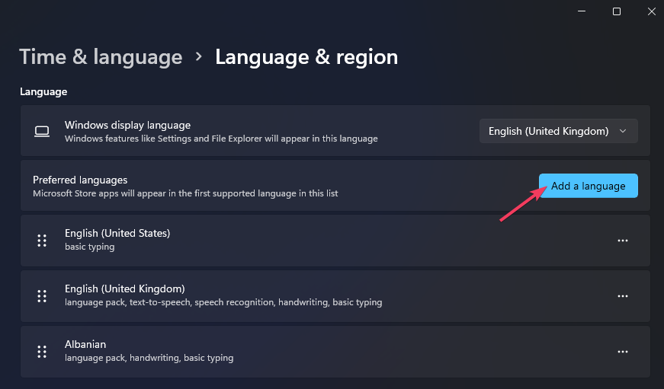This screenshot has width=664, height=389.
Task: Close the Settings window
Action: (652, 11)
